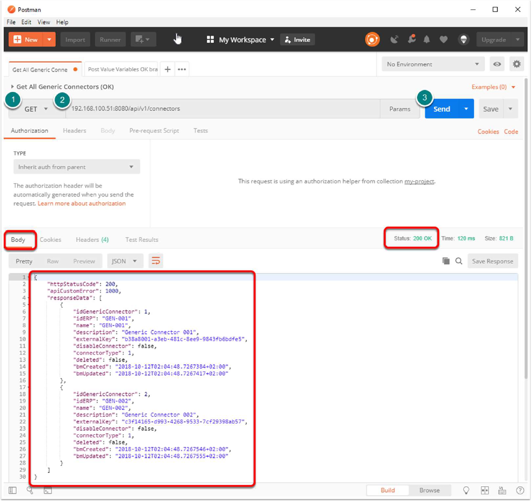Image resolution: width=532 pixels, height=501 pixels.
Task: Send the request
Action: coord(442,109)
